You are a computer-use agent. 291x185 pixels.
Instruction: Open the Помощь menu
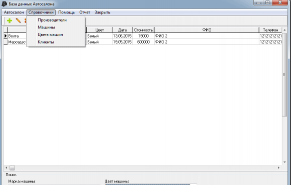(x=66, y=12)
